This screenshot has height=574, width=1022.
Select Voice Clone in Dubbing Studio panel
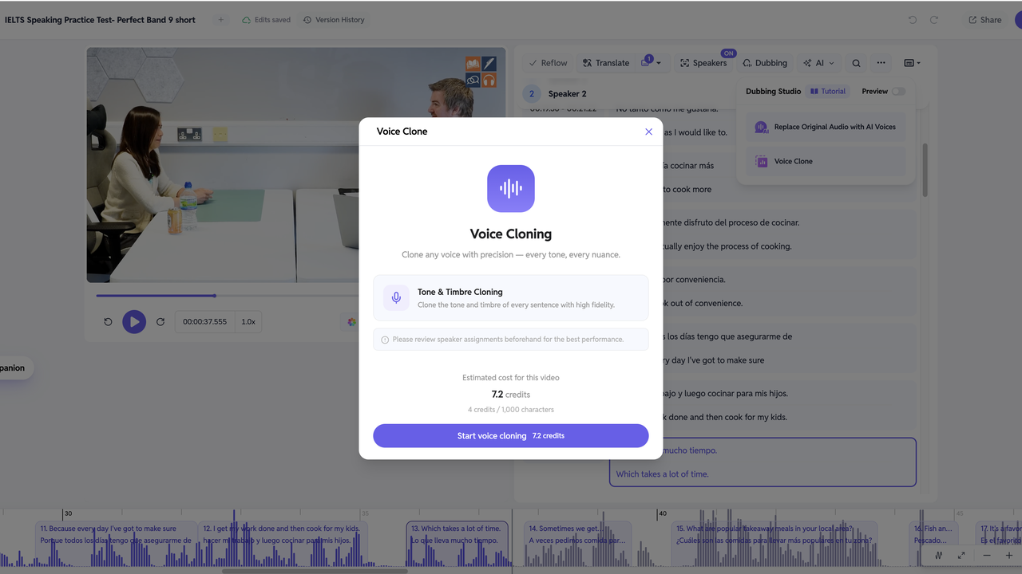pyautogui.click(x=826, y=161)
